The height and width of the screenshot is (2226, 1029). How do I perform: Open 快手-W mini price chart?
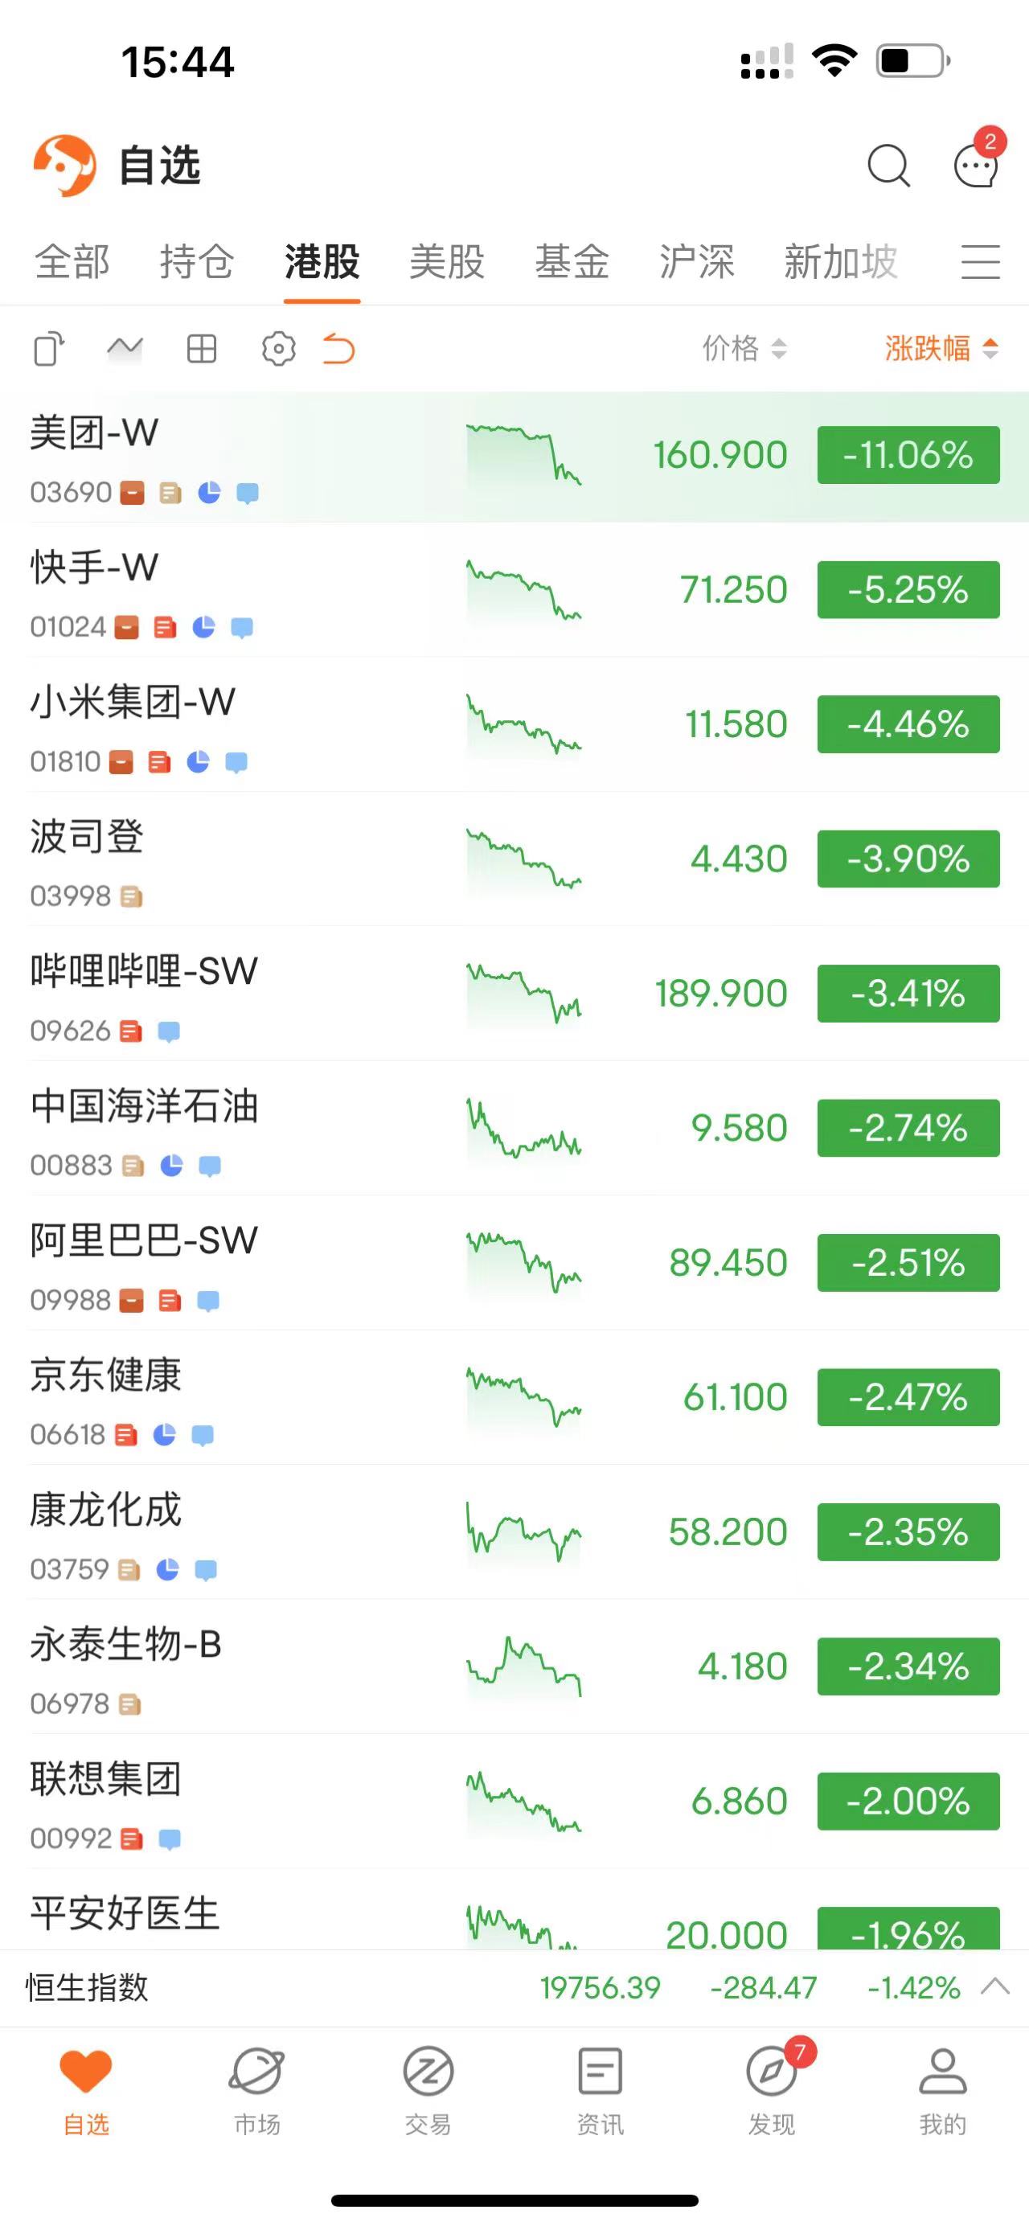point(523,590)
